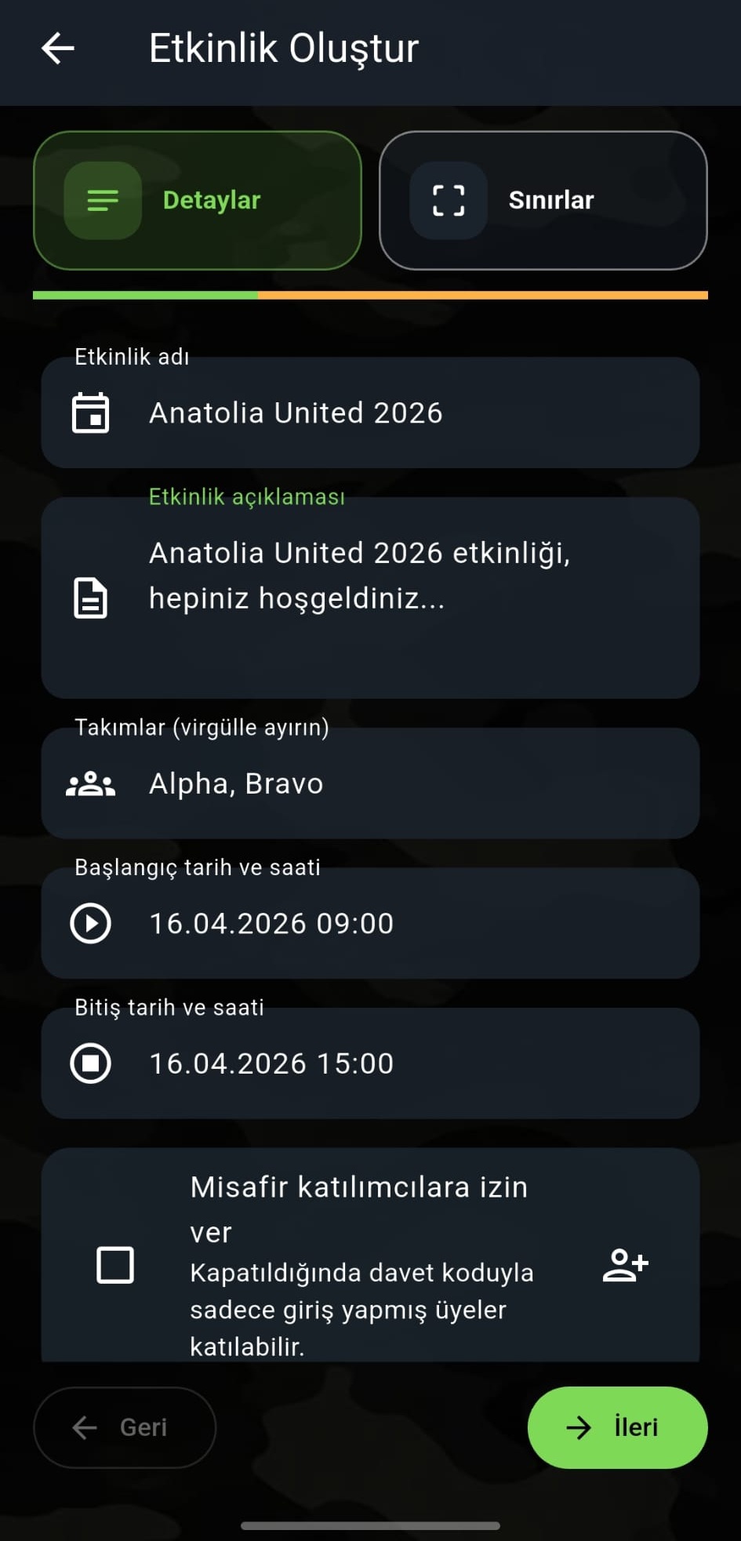This screenshot has height=1541, width=741.
Task: Click the stop icon for end date
Action: (91, 1063)
